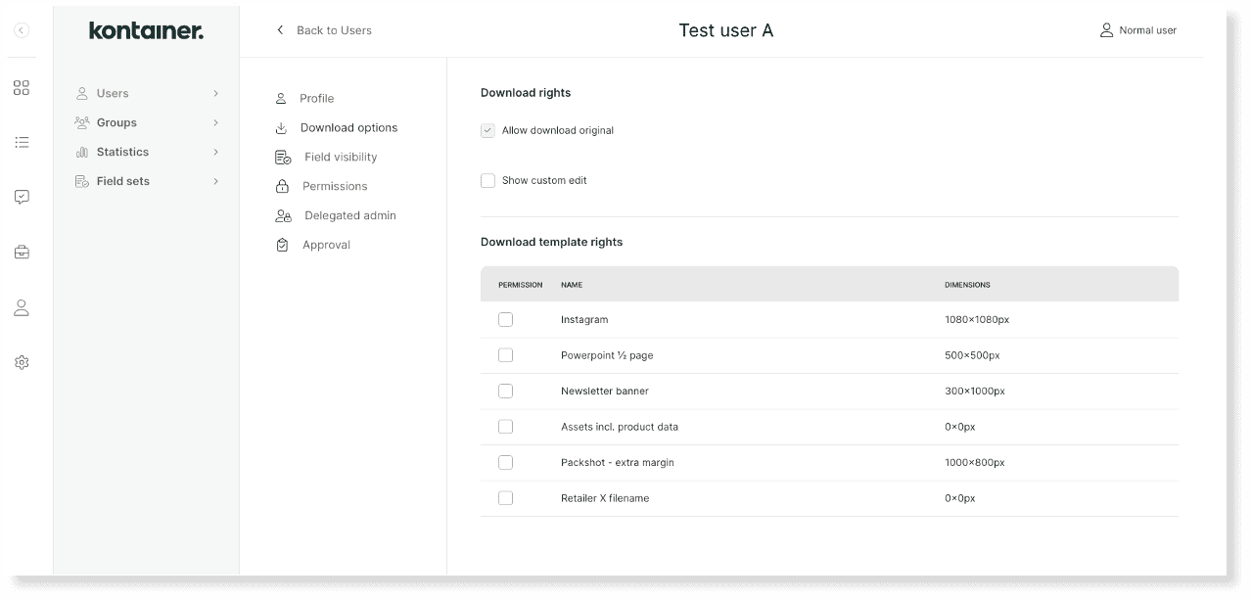Open the Delegated admin section

click(x=347, y=215)
